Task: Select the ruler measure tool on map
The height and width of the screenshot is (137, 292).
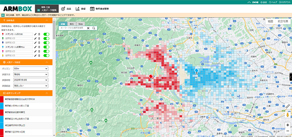Action: (288, 106)
